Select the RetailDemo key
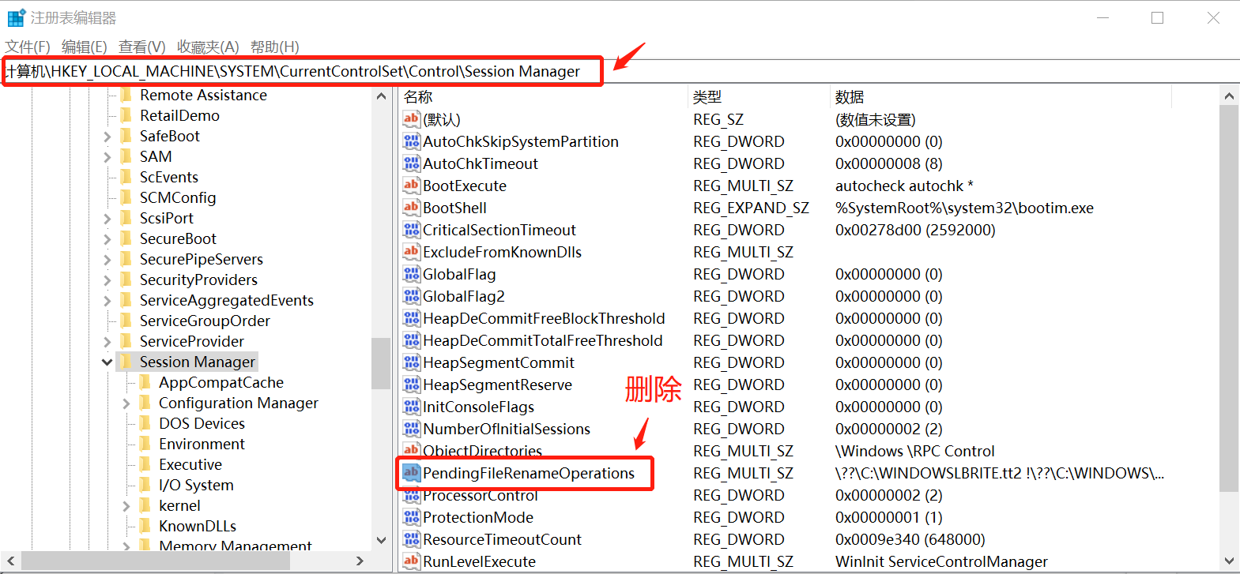 179,115
